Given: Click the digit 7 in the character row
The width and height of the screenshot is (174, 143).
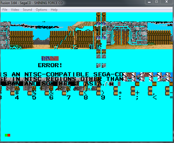Looking at the screenshot, I should point(69,98).
